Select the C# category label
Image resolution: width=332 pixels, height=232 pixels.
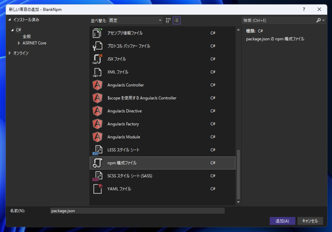pyautogui.click(x=18, y=30)
